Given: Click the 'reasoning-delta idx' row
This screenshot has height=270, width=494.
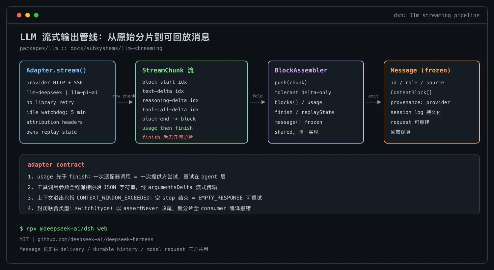Looking at the screenshot, I should click(171, 100).
